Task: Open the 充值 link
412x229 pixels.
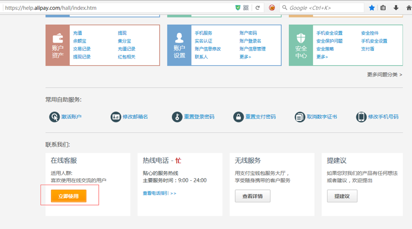Action: [x=78, y=33]
